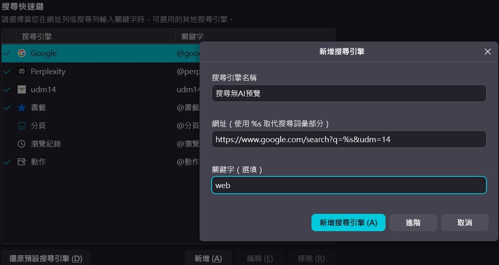This screenshot has height=265, width=499.
Task: Disable the udm14 shortcut checkmark
Action: (7, 89)
